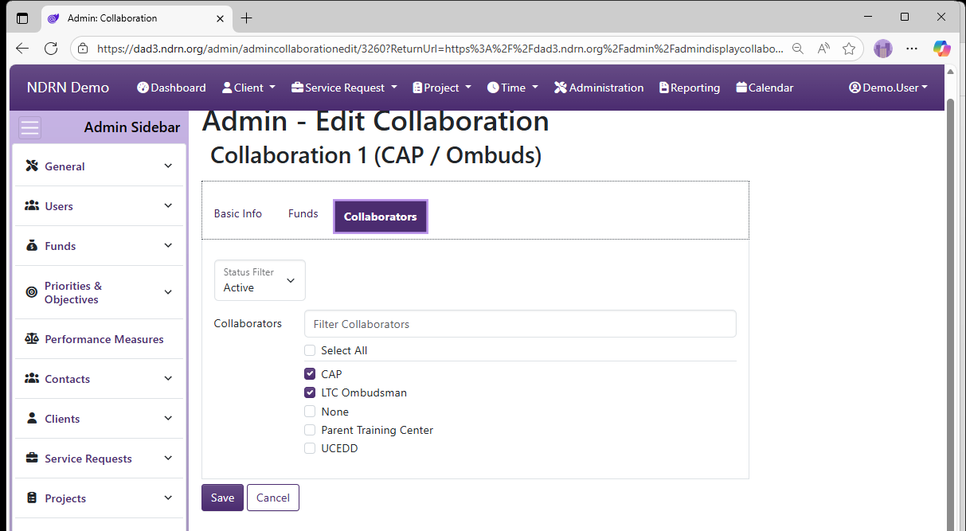
Task: Uncheck the LTC Ombudsman checkbox
Action: (x=310, y=392)
